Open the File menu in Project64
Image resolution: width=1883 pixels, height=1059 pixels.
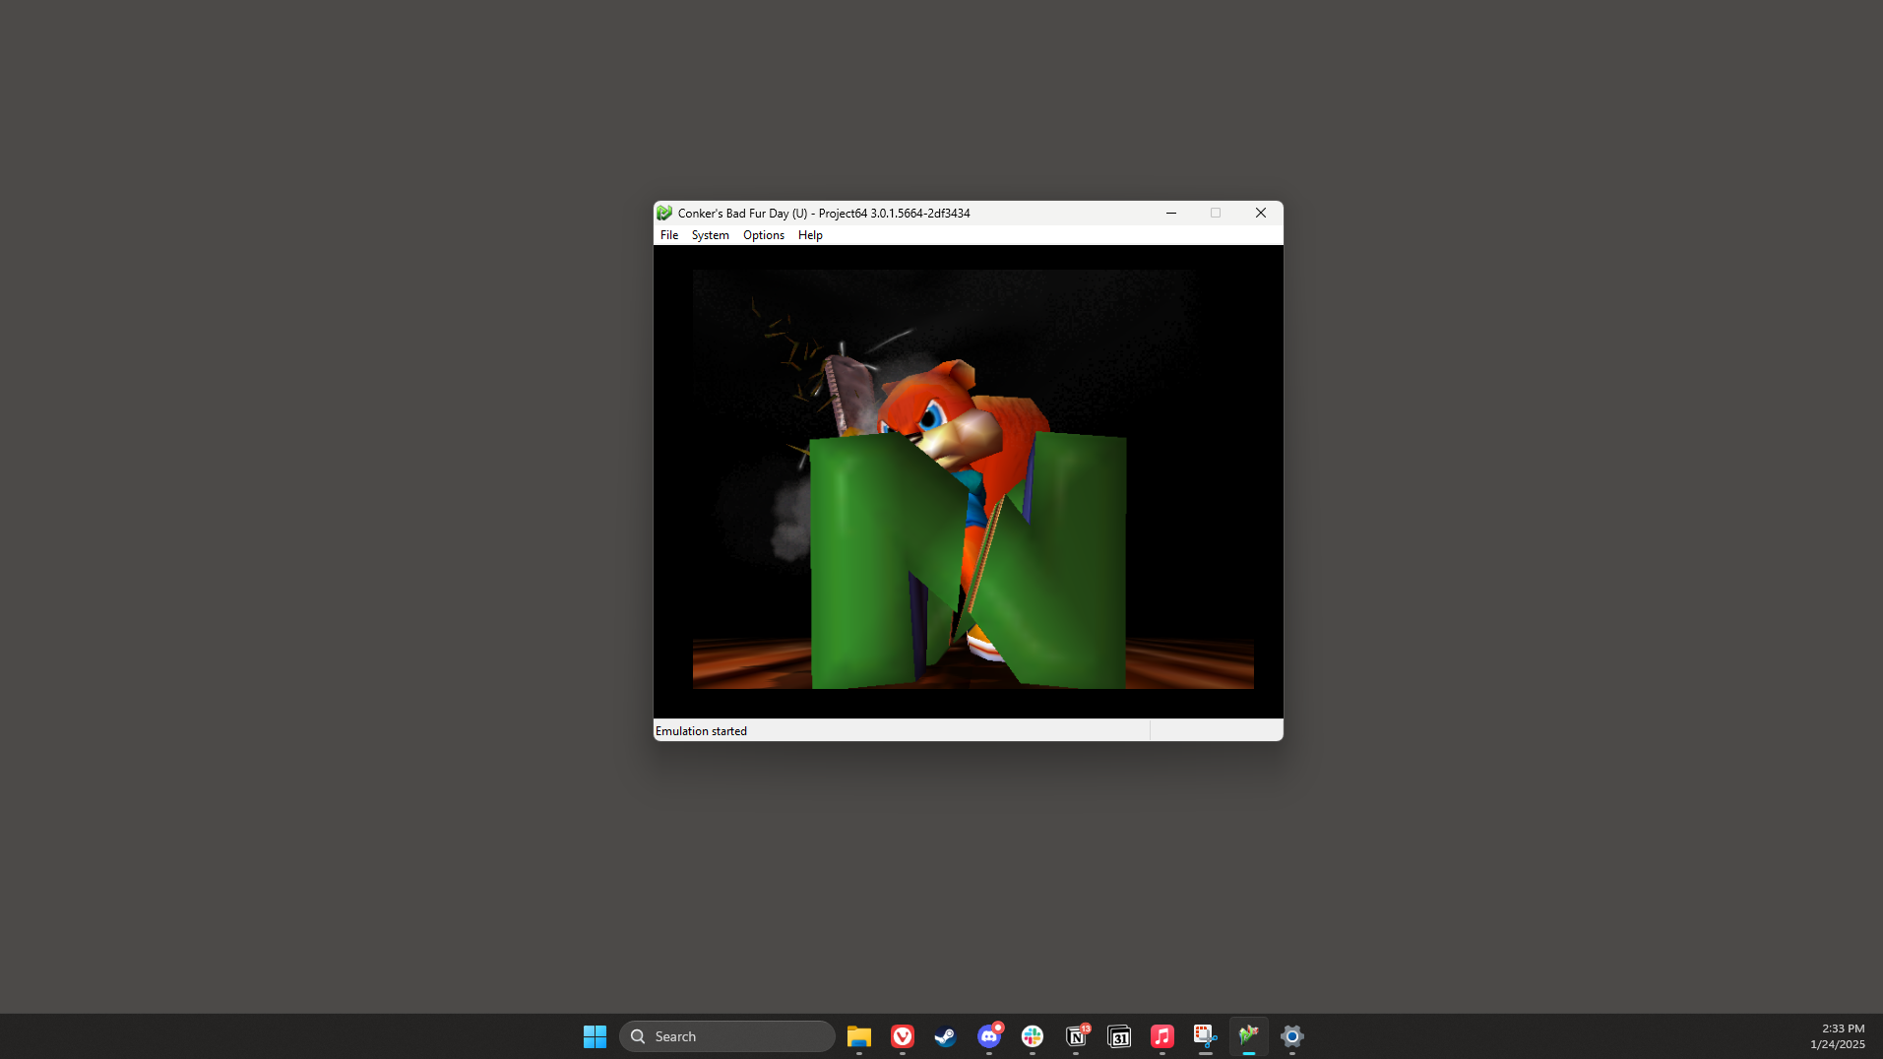(x=669, y=235)
